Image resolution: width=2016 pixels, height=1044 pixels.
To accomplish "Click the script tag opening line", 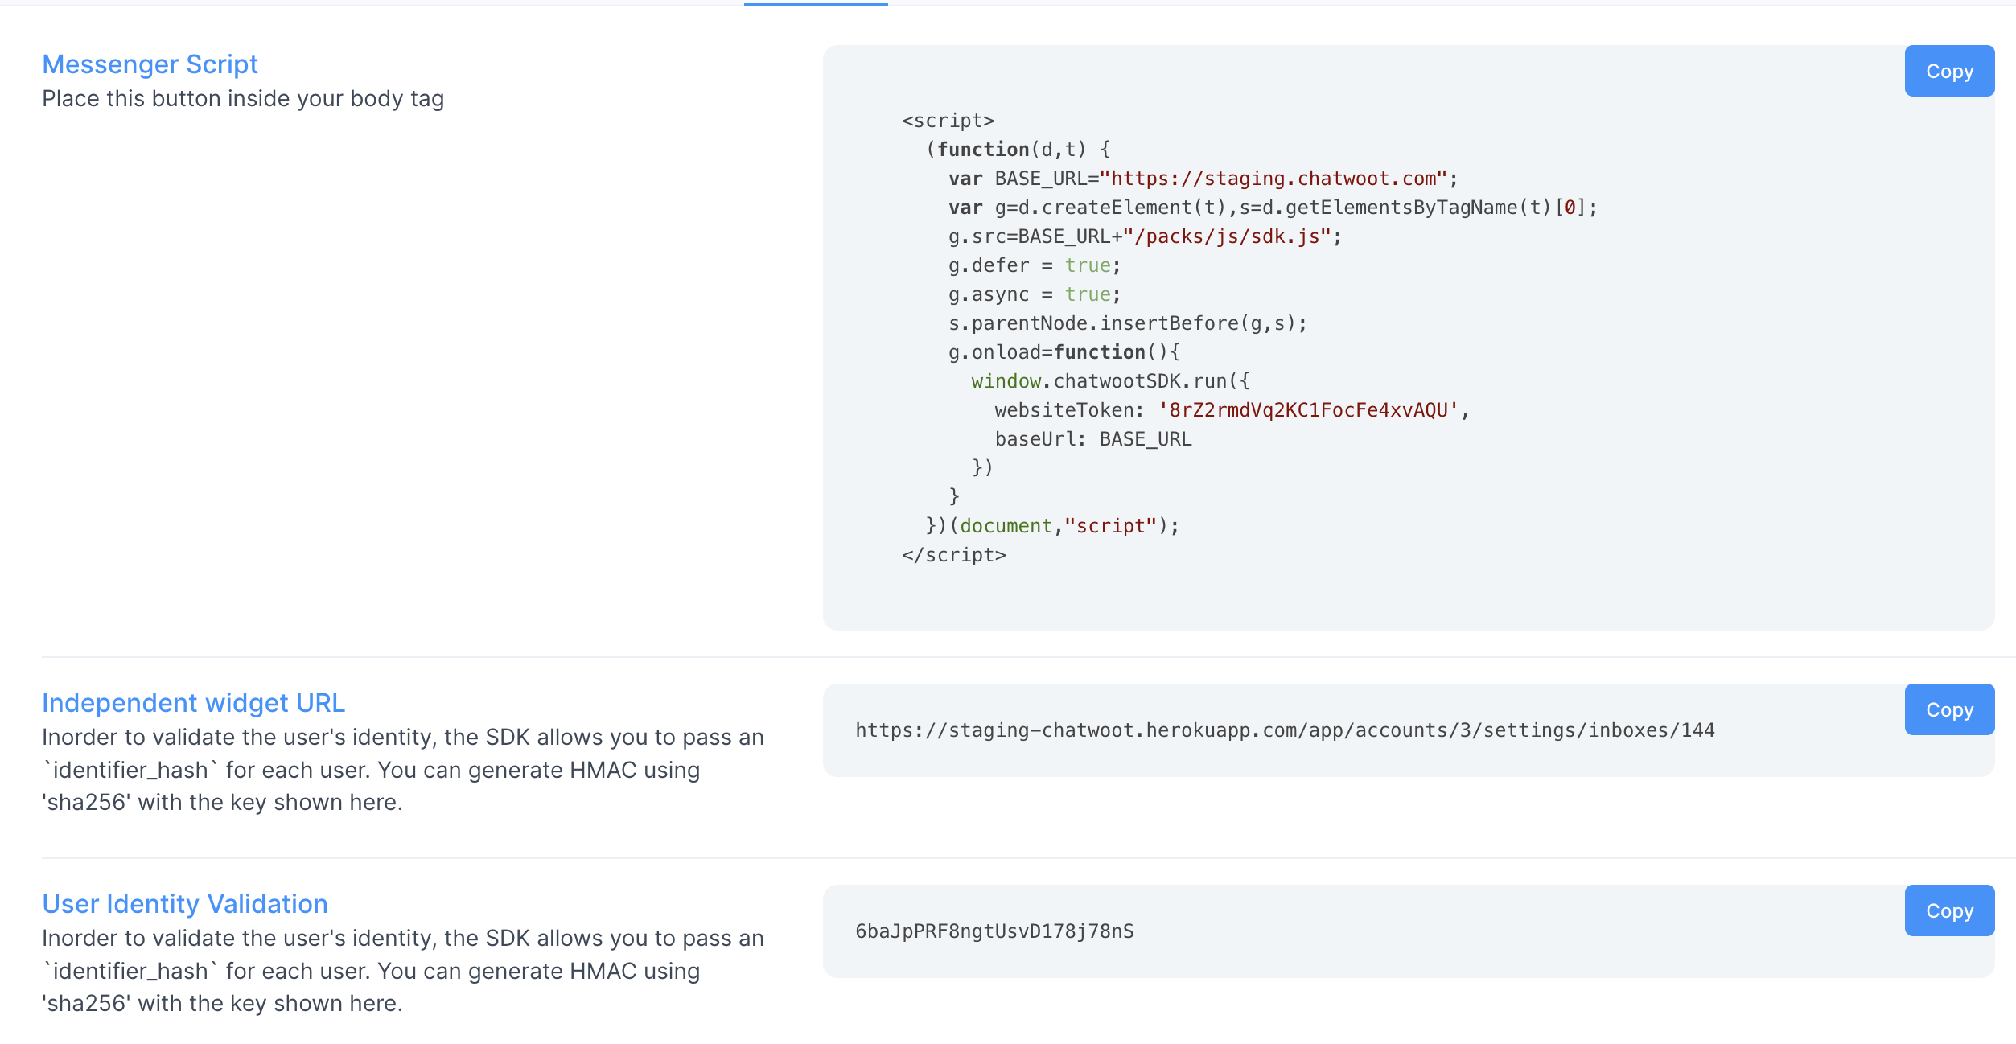I will [948, 120].
